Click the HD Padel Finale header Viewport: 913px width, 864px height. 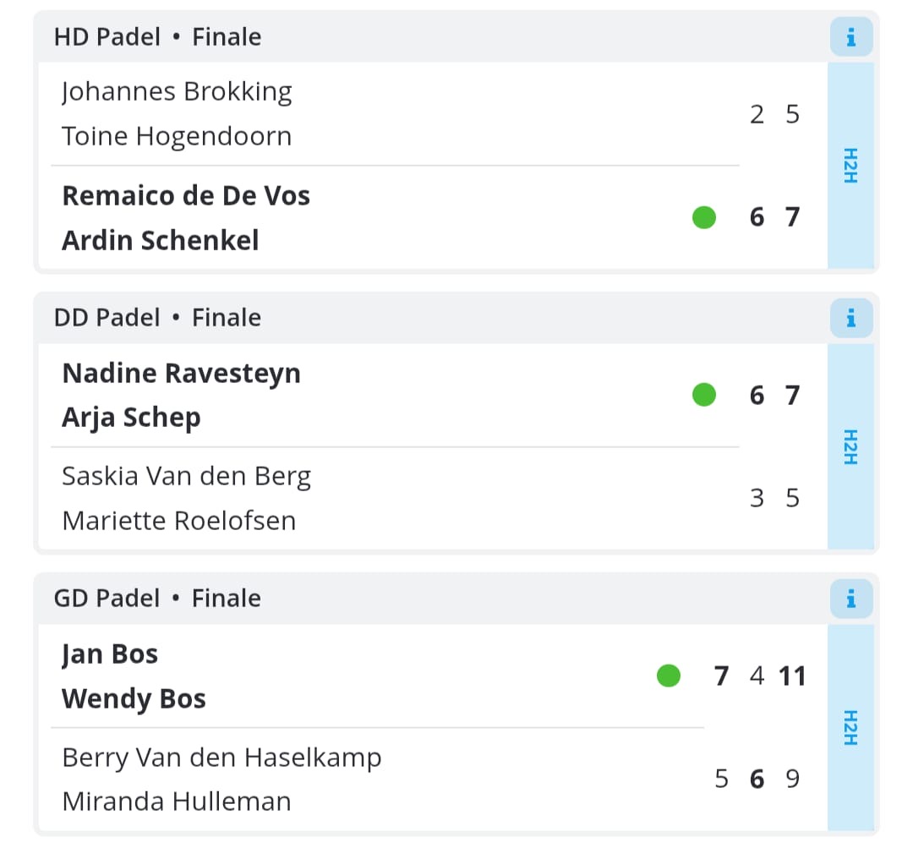[157, 37]
